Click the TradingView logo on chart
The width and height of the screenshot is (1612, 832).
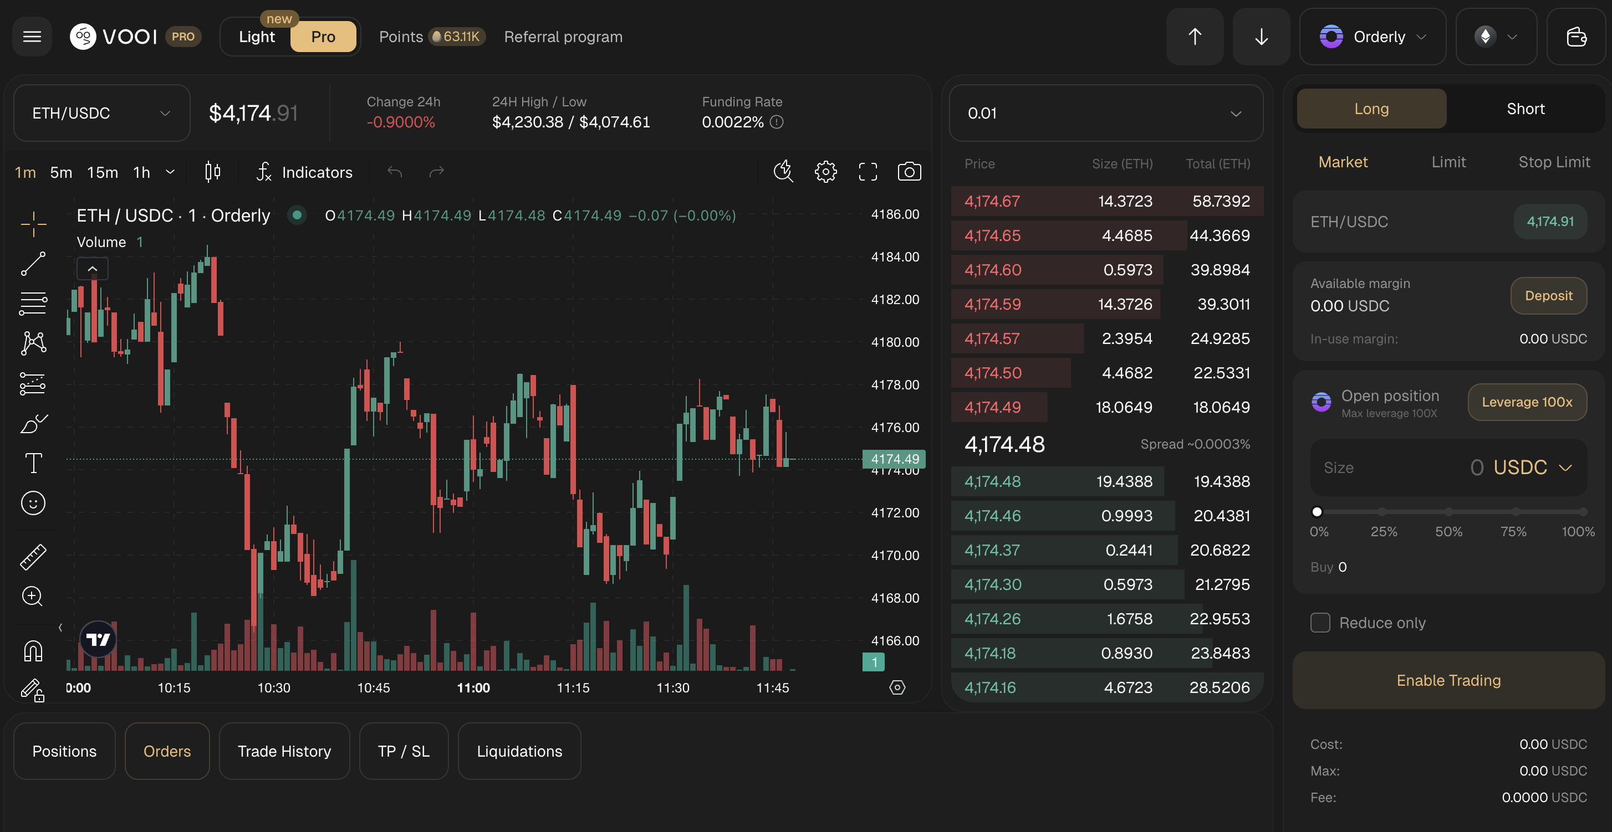(x=98, y=639)
